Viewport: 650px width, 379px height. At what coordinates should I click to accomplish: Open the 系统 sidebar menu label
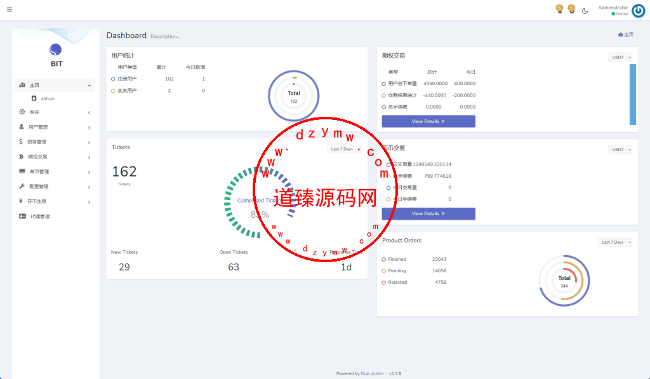click(34, 112)
